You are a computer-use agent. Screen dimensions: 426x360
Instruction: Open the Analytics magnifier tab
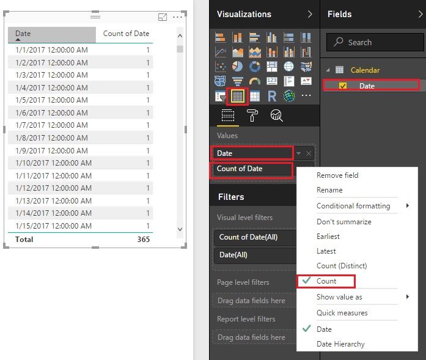[277, 116]
